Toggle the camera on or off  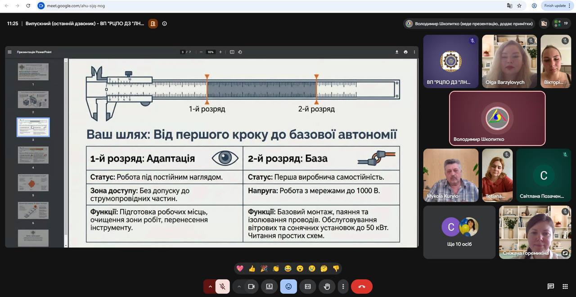252,286
